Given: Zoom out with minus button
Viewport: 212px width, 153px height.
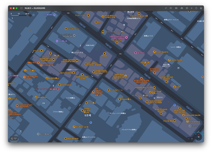Looking at the screenshot, I should (188, 139).
